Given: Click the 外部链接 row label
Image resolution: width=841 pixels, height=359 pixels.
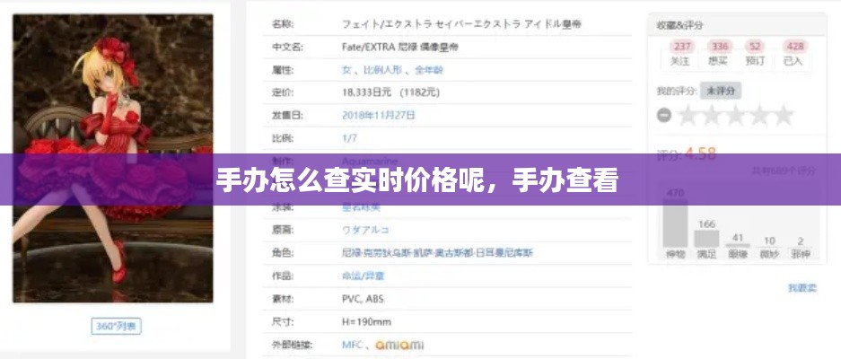Looking at the screenshot, I should click(292, 345).
